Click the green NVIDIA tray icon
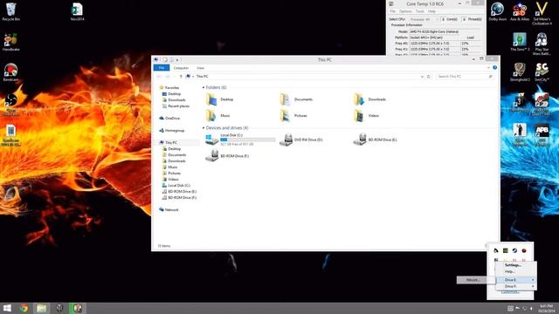 (x=505, y=250)
